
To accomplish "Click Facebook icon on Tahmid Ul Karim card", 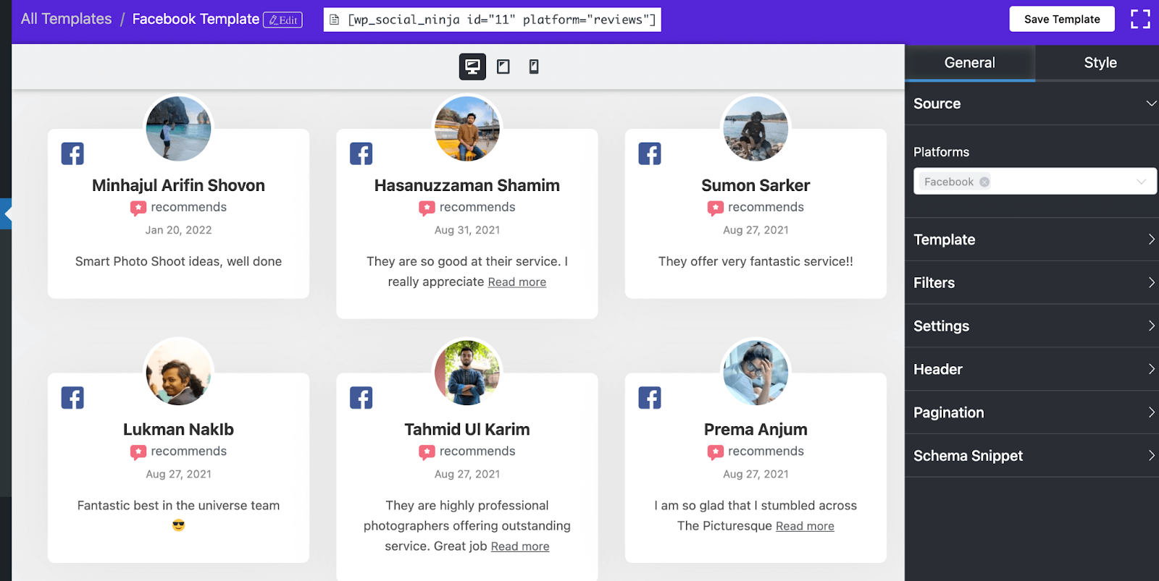I will 361,397.
